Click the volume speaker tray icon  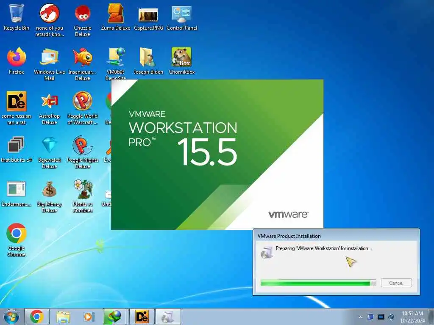tap(391, 317)
